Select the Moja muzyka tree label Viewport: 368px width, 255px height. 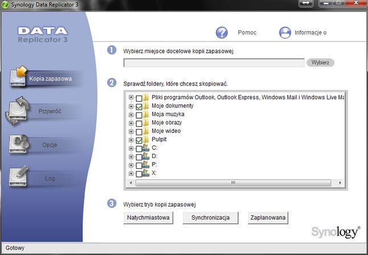click(168, 114)
